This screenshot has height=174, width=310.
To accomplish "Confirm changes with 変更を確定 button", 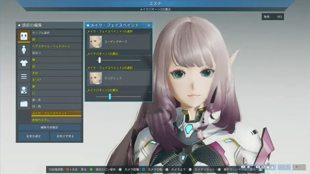I will [34, 136].
